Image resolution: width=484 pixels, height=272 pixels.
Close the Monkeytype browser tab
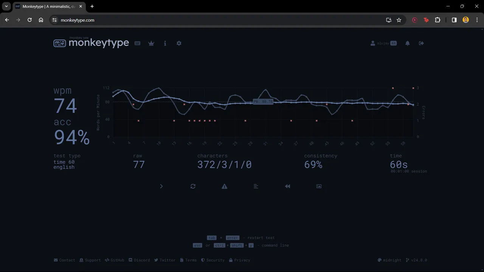click(x=81, y=6)
